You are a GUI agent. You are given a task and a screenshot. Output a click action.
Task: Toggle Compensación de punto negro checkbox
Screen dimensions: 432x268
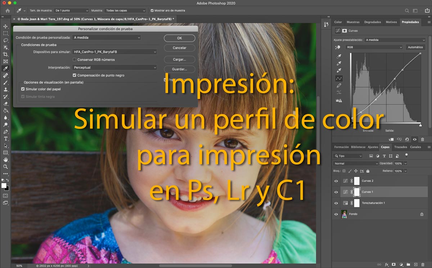75,75
